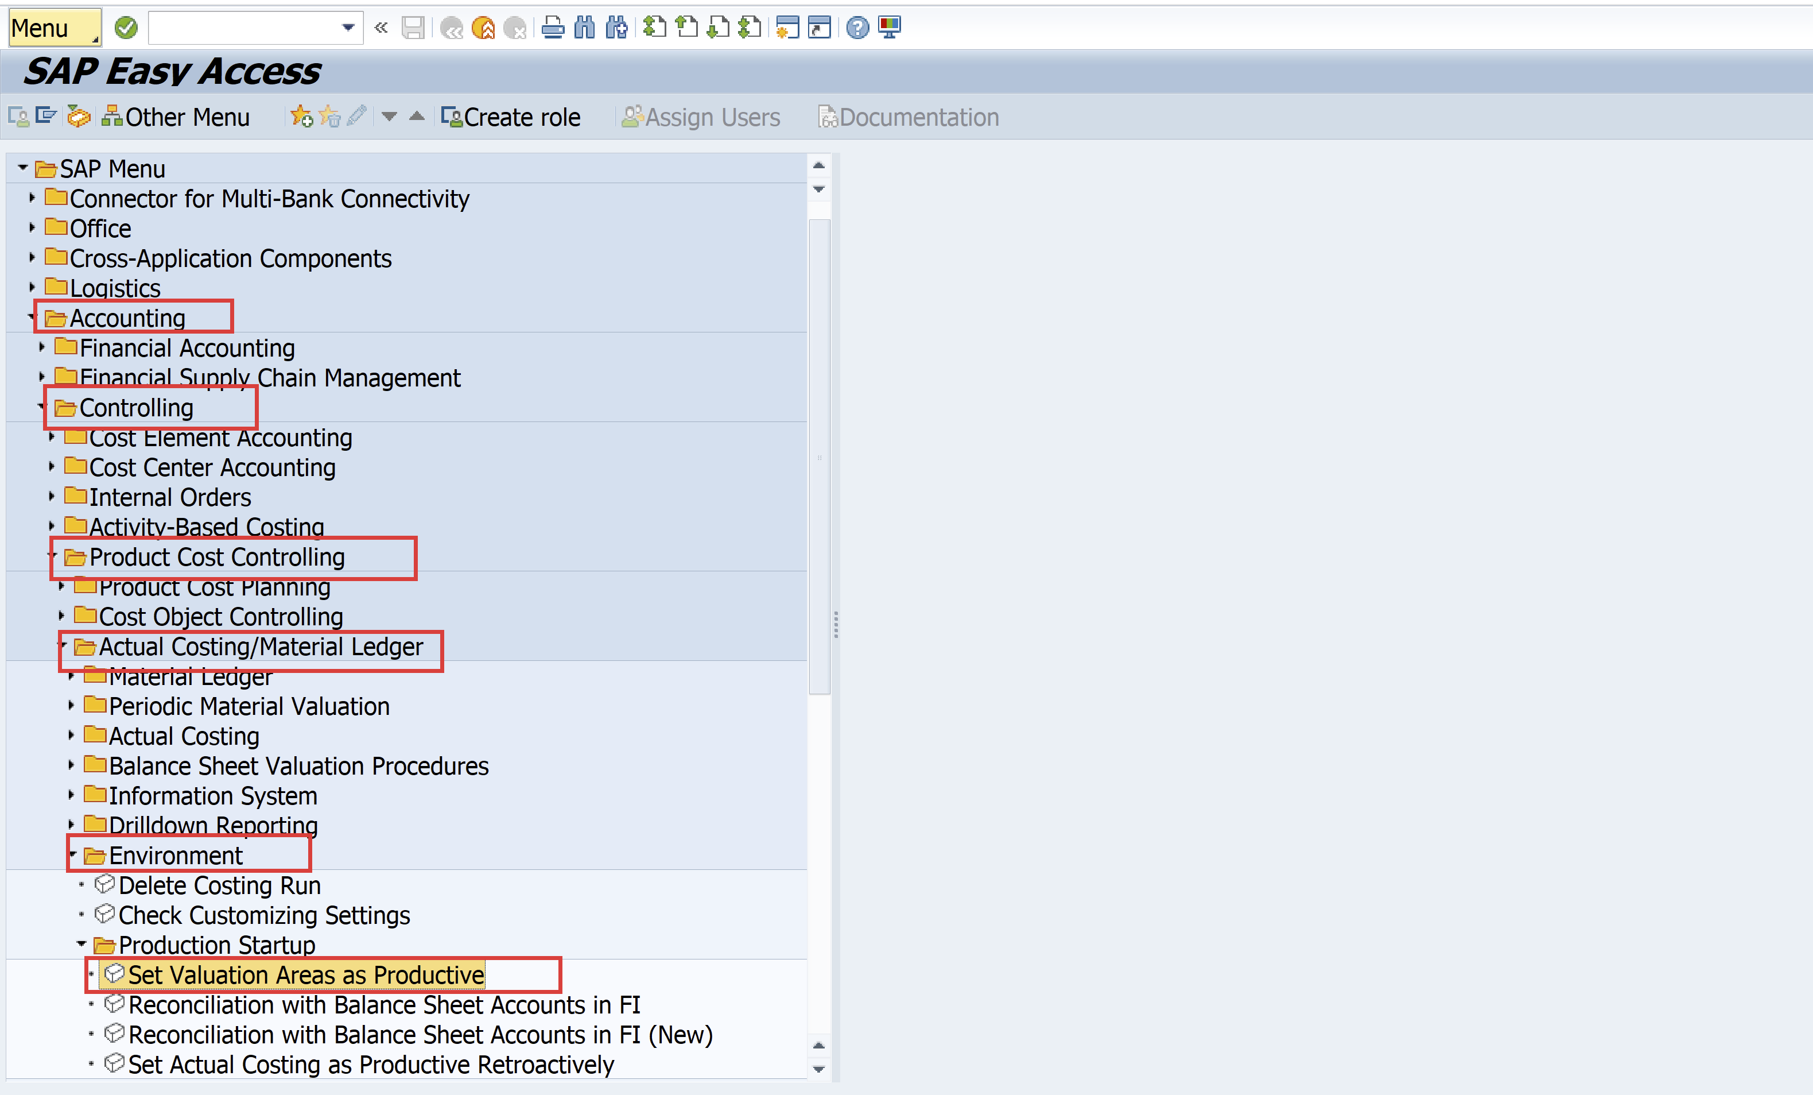Select Set Actual Costing as Productive Retroactively
The width and height of the screenshot is (1813, 1095).
click(371, 1065)
